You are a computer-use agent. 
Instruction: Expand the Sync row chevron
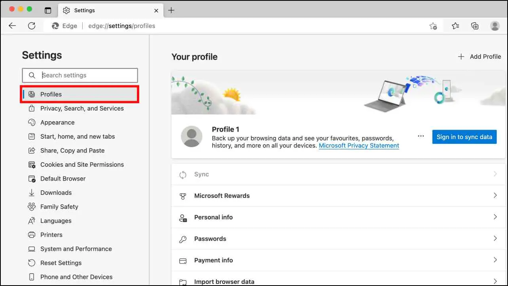(495, 174)
